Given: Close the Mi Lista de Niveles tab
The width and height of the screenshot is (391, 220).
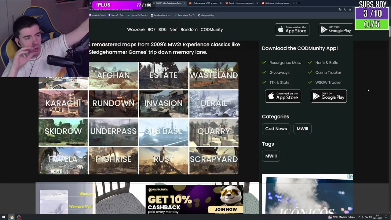Looking at the screenshot, I should 294,3.
